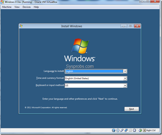Expand the Time and currency format dropdown arrow
The height and width of the screenshot is (135, 162).
[x=125, y=78]
